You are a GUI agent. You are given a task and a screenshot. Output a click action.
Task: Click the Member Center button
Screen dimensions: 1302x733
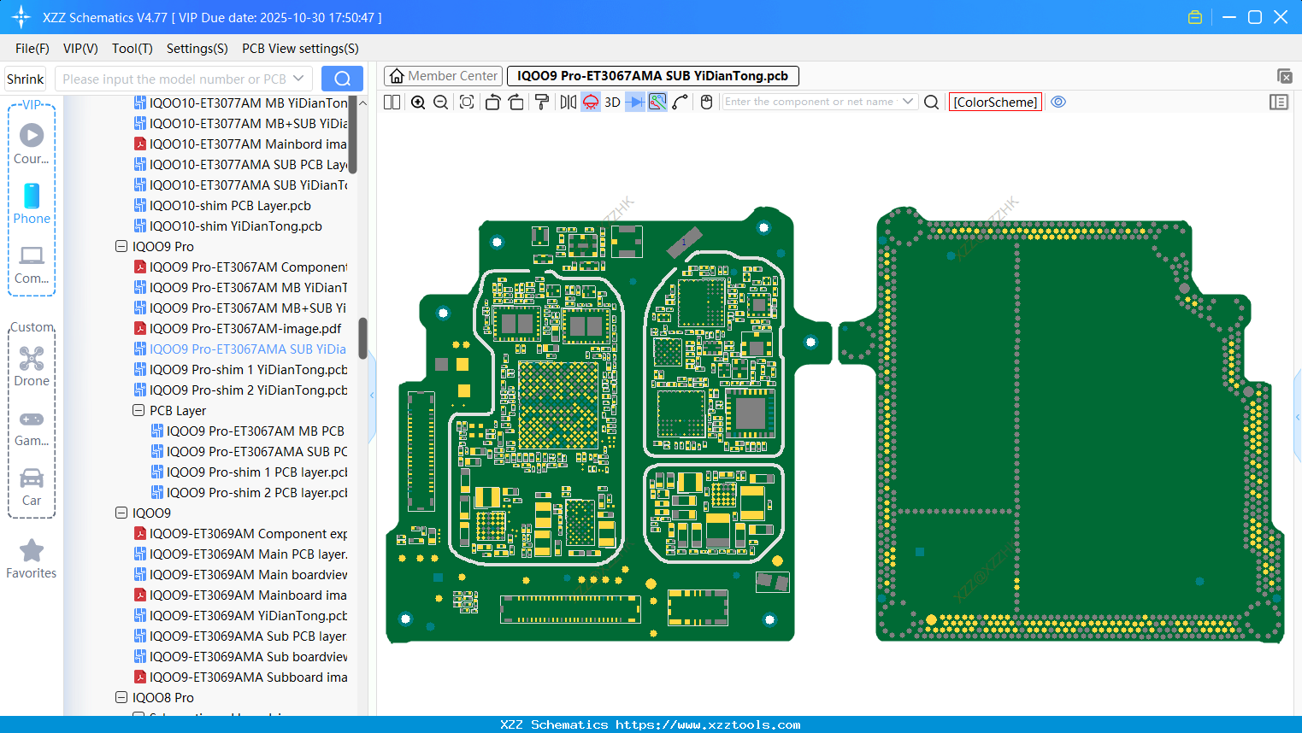pos(444,76)
